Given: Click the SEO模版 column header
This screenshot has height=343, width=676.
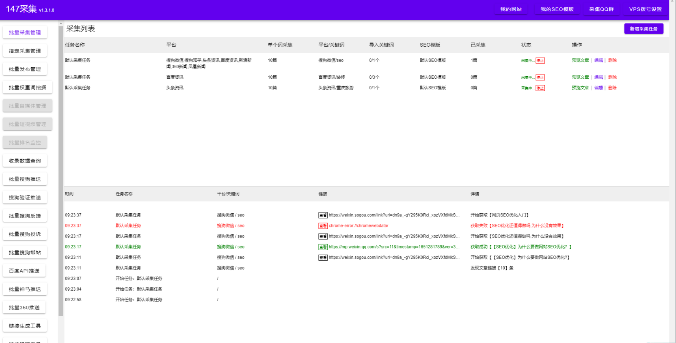Looking at the screenshot, I should tap(430, 45).
